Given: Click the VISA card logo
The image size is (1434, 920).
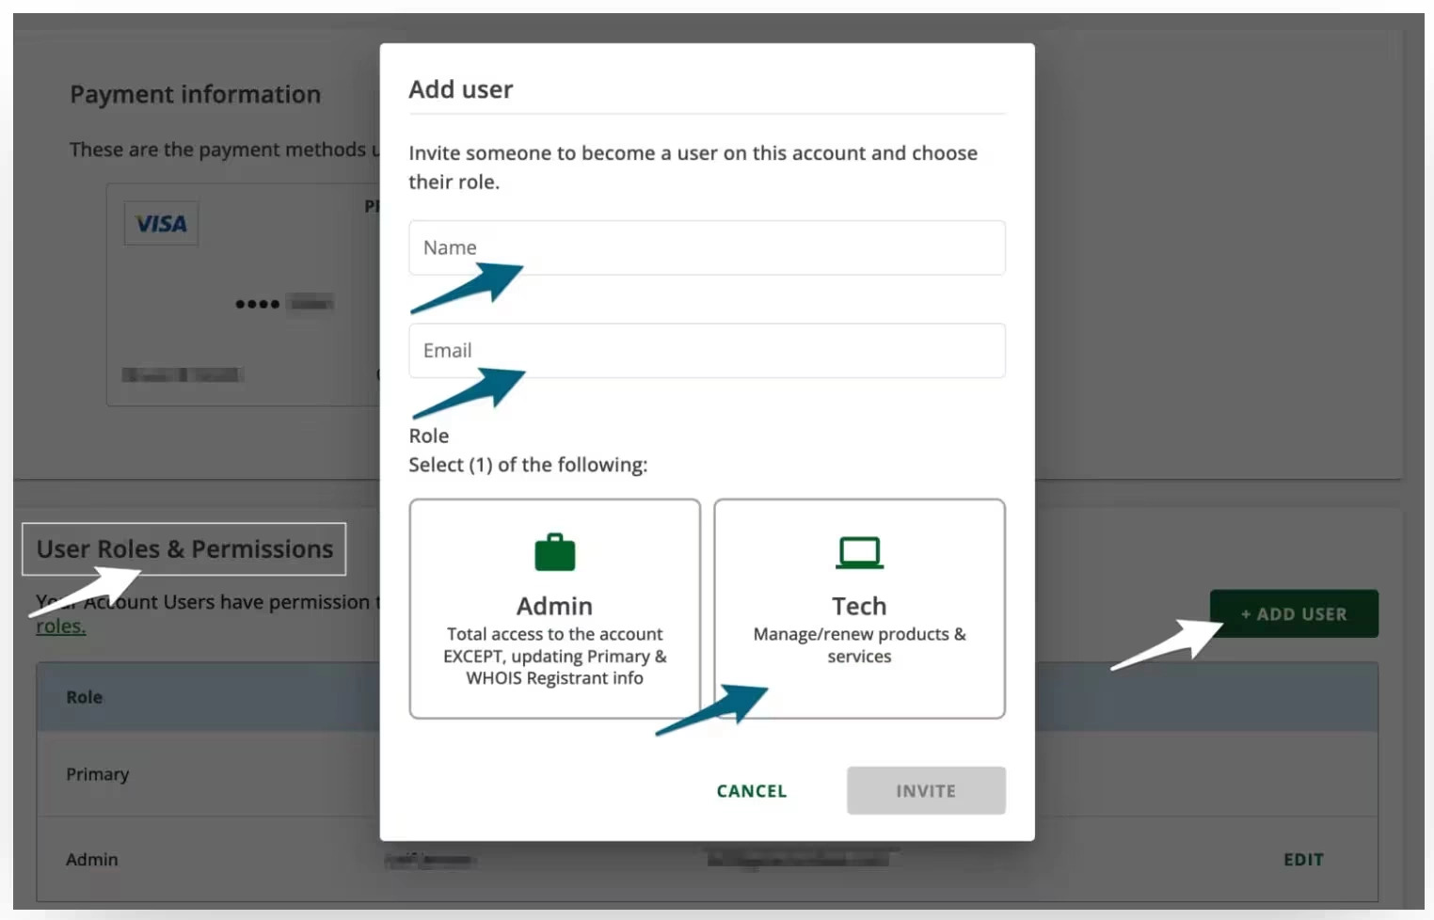Looking at the screenshot, I should tap(161, 224).
